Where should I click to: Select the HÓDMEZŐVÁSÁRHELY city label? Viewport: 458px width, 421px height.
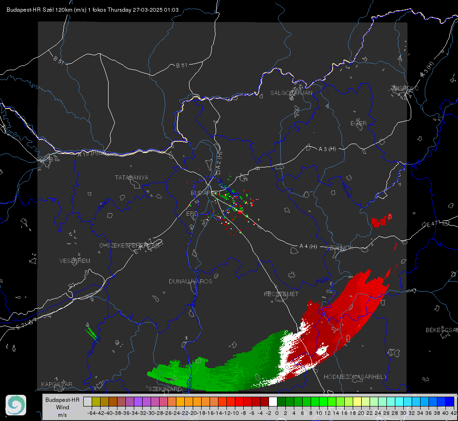point(355,377)
